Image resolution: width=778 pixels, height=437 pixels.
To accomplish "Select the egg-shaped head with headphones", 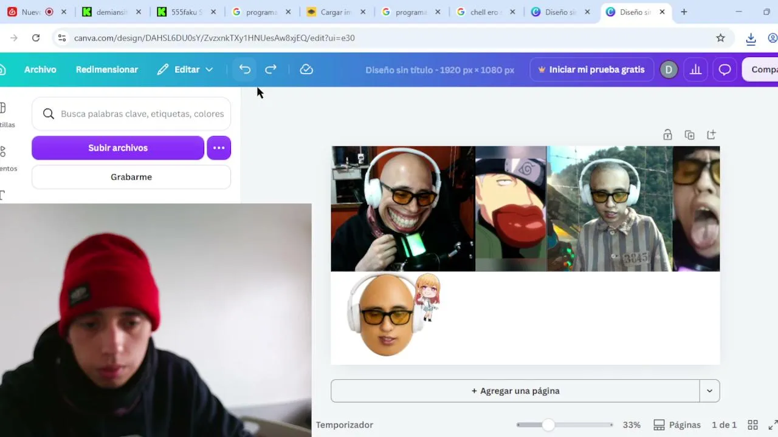I will (x=385, y=316).
